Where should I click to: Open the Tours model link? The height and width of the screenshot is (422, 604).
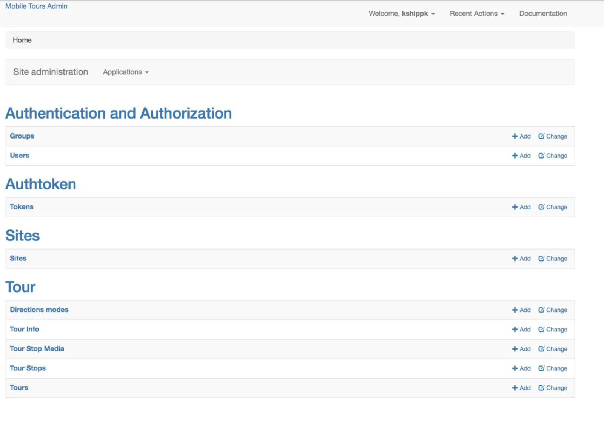[x=19, y=388]
